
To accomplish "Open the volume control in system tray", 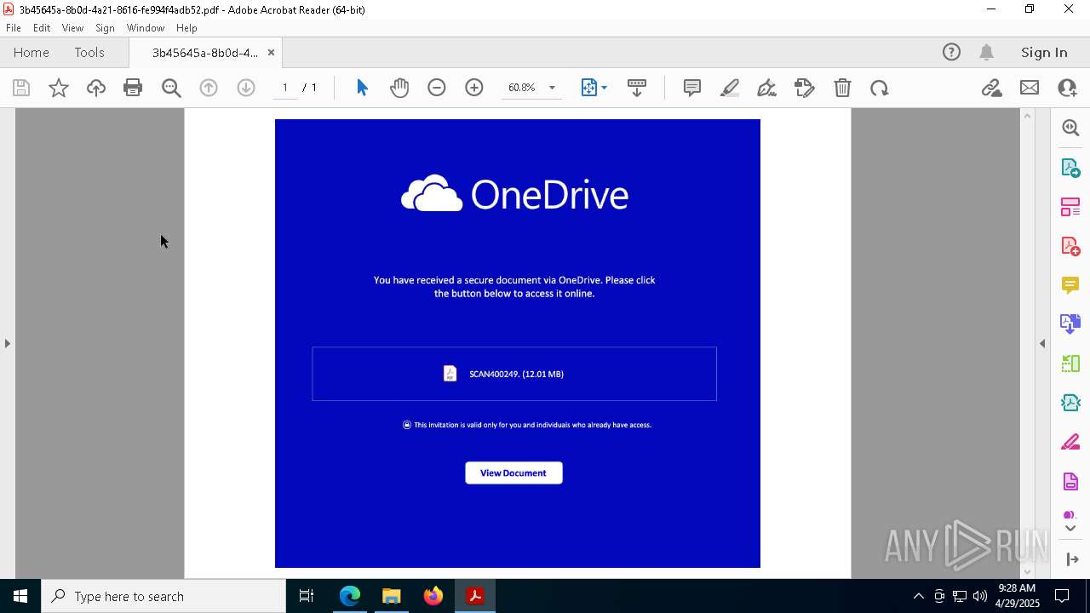I will coord(979,596).
